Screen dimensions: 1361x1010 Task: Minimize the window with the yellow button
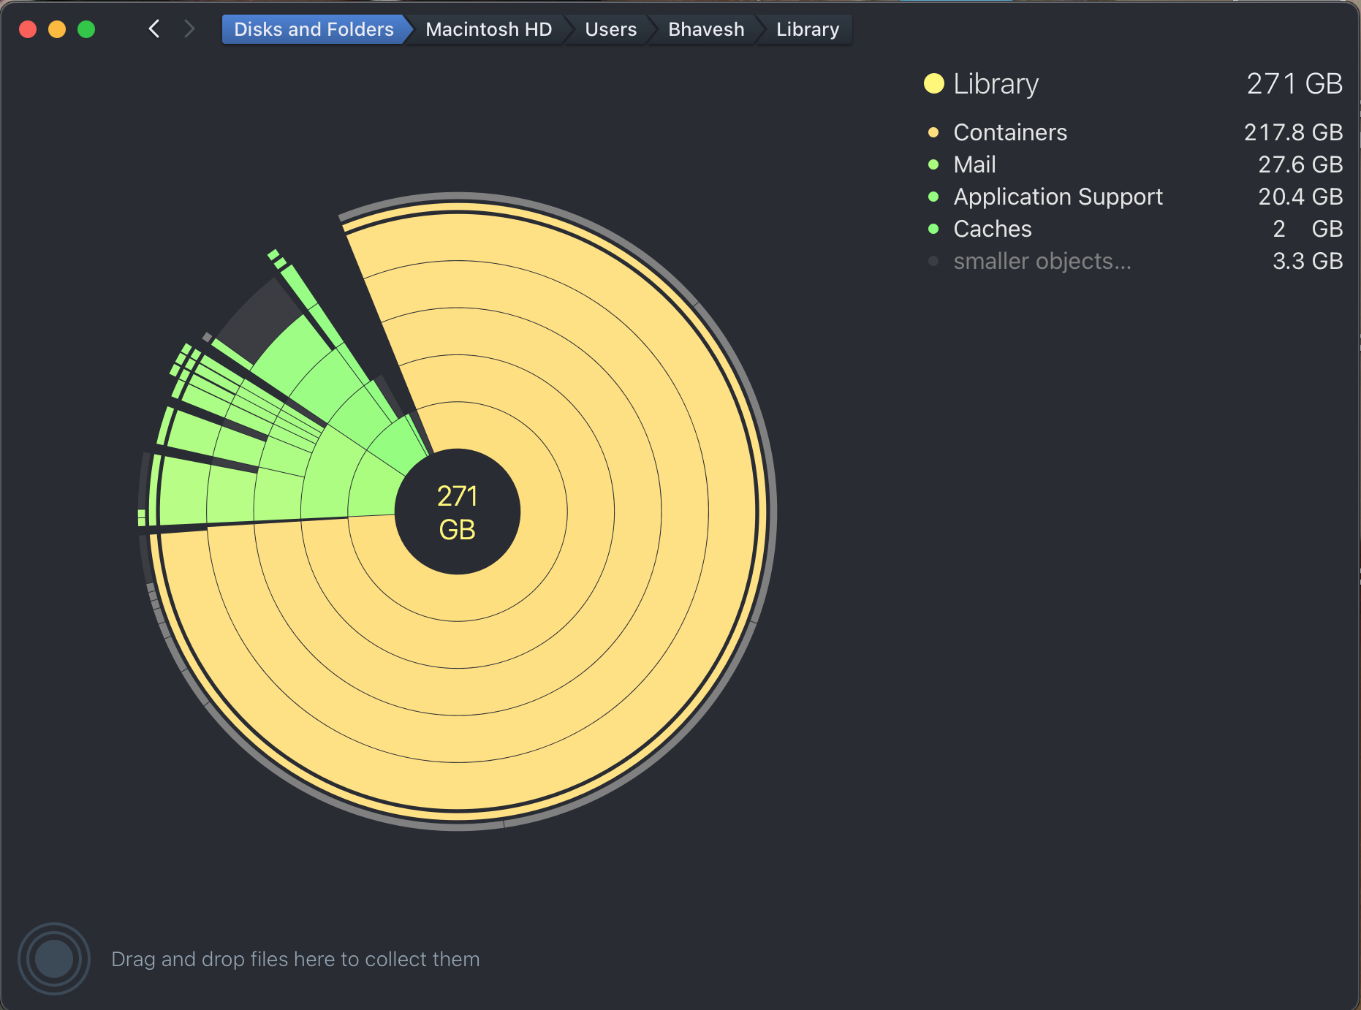(x=57, y=29)
